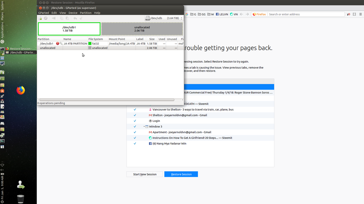Open the /dev/sdb device selector dropdown
Screen dimensions: 364x204
pos(164,18)
